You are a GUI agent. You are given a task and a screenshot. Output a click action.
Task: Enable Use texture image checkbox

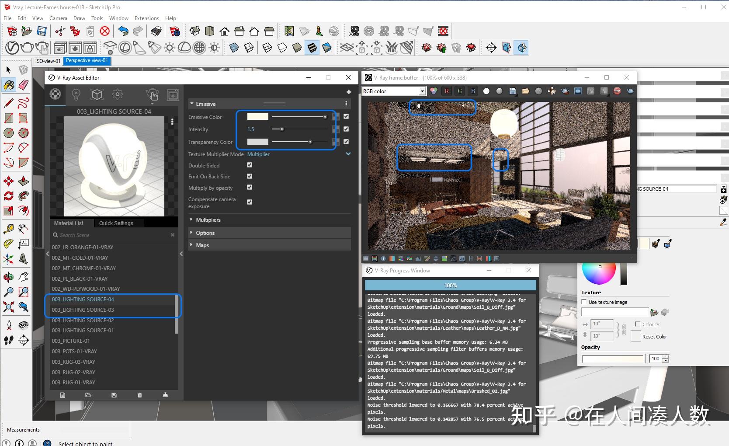[584, 302]
